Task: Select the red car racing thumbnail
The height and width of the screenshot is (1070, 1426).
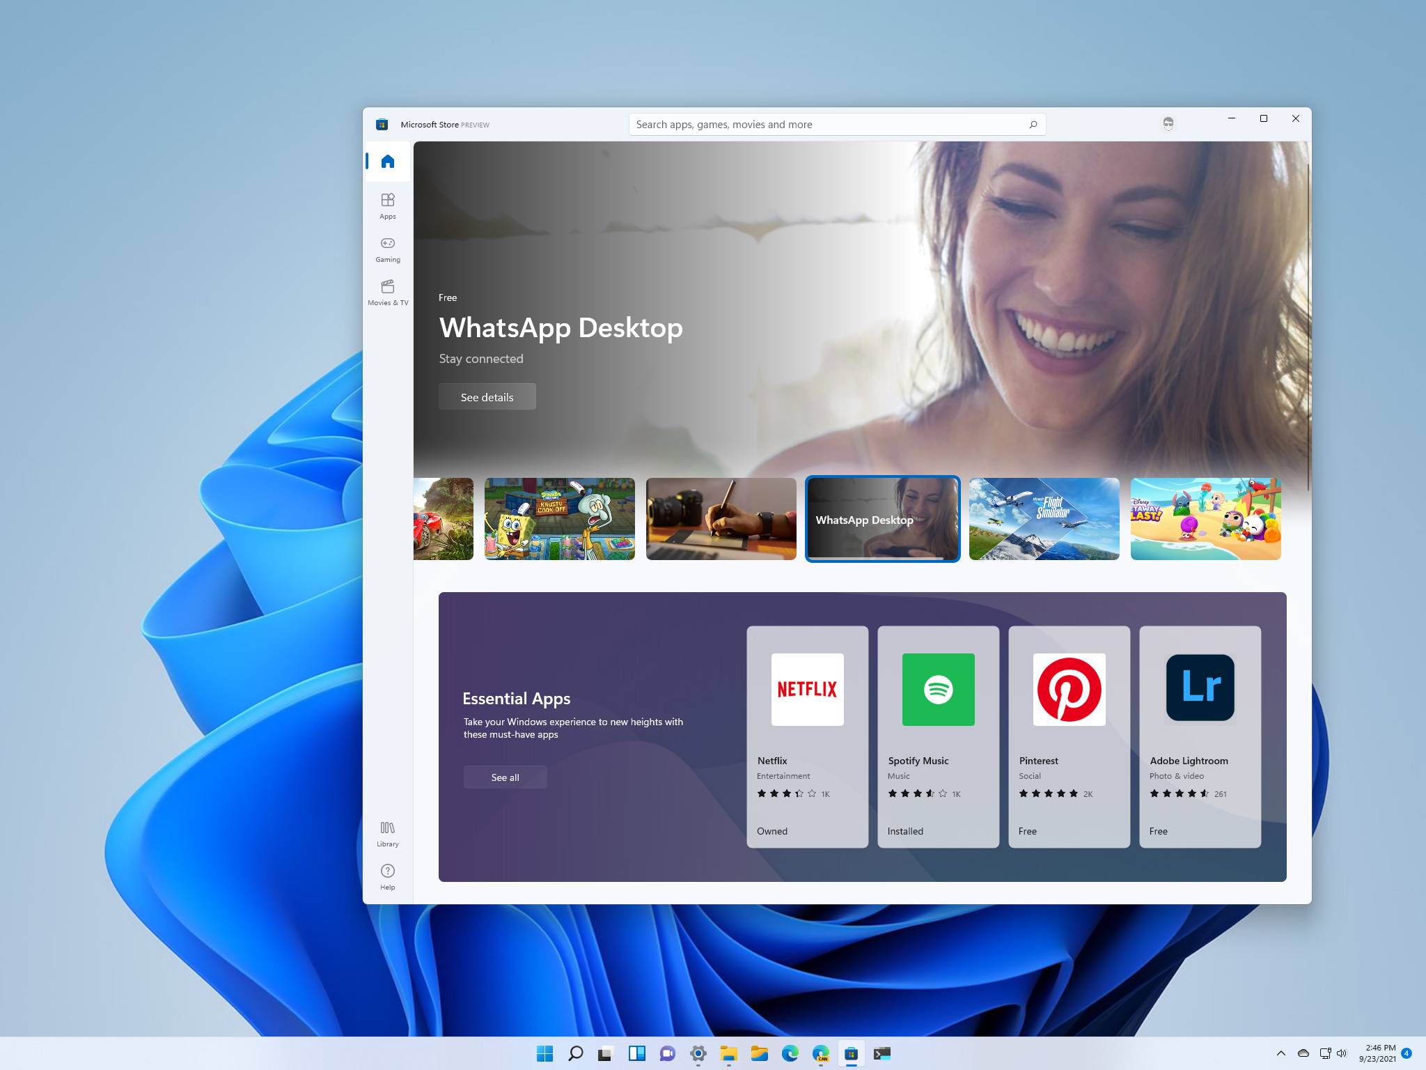Action: pyautogui.click(x=444, y=519)
